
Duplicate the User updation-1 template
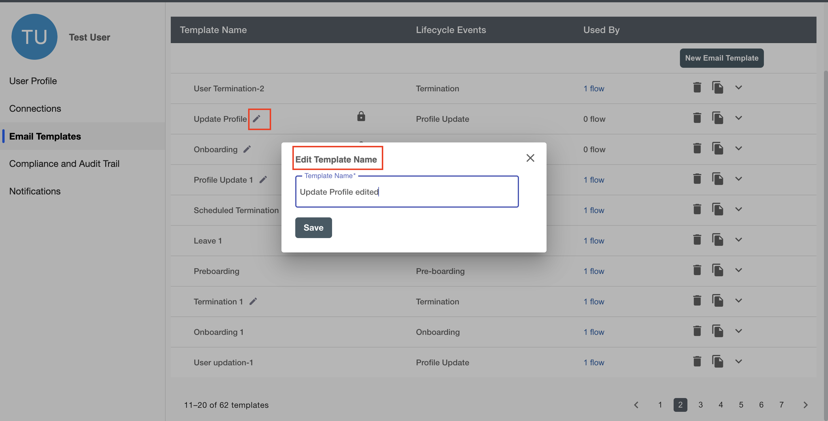717,362
